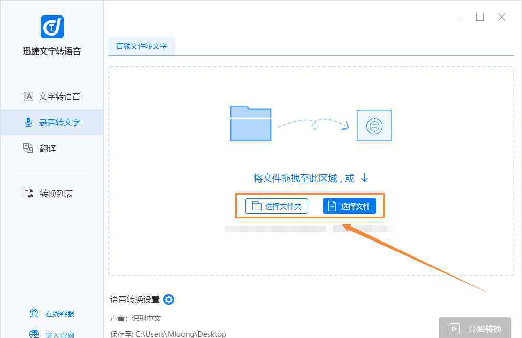Click the 将文件拖拽至此区域，或 text
The width and height of the screenshot is (522, 338).
coord(303,179)
